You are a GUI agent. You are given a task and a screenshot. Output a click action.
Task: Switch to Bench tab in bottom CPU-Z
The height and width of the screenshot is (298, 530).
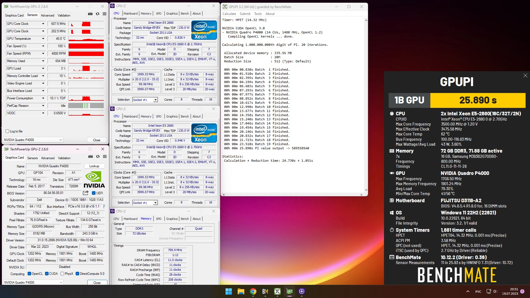pos(185,219)
